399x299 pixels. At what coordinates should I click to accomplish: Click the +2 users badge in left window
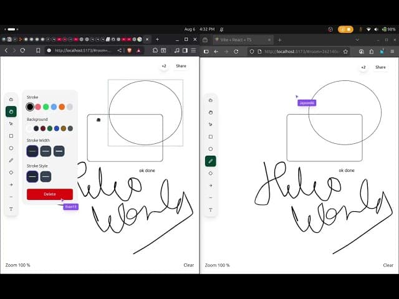164,66
